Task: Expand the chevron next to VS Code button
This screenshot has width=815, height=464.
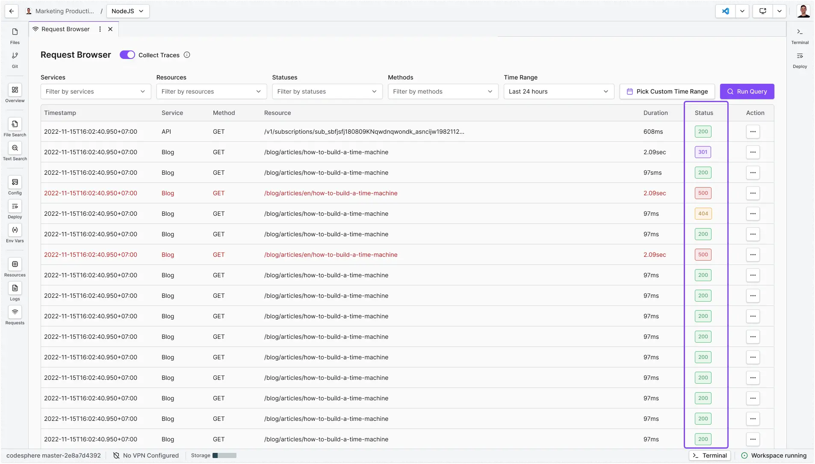Action: pos(742,11)
